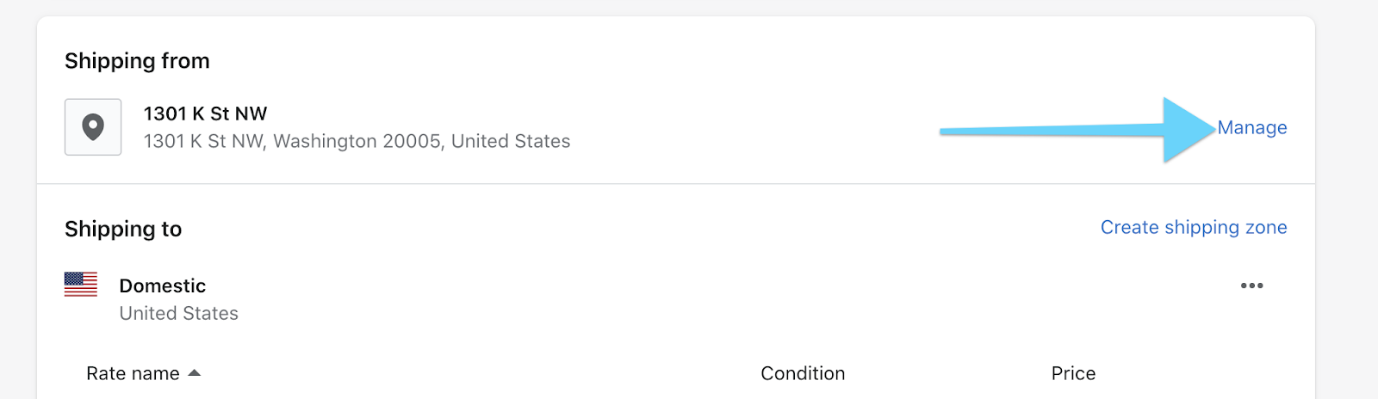Image resolution: width=1378 pixels, height=399 pixels.
Task: Click Create shipping zone link
Action: click(x=1193, y=228)
